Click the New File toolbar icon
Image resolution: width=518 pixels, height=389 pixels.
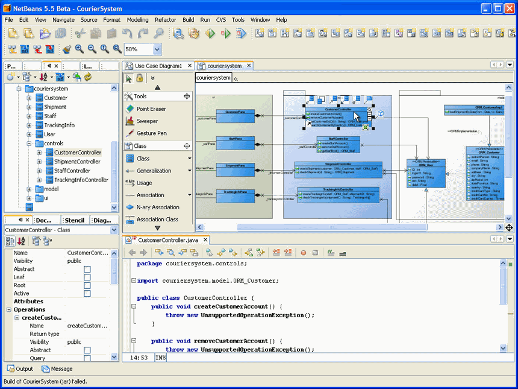coord(13,33)
